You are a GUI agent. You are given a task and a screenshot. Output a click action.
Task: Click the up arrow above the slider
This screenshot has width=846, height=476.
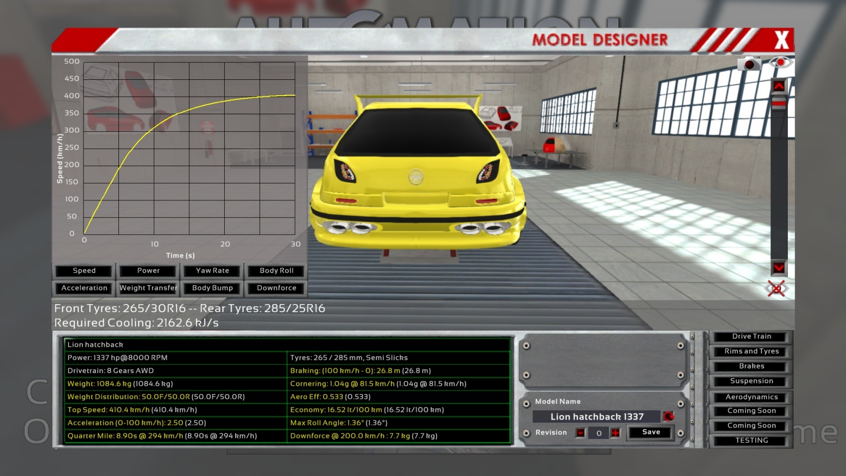[779, 86]
